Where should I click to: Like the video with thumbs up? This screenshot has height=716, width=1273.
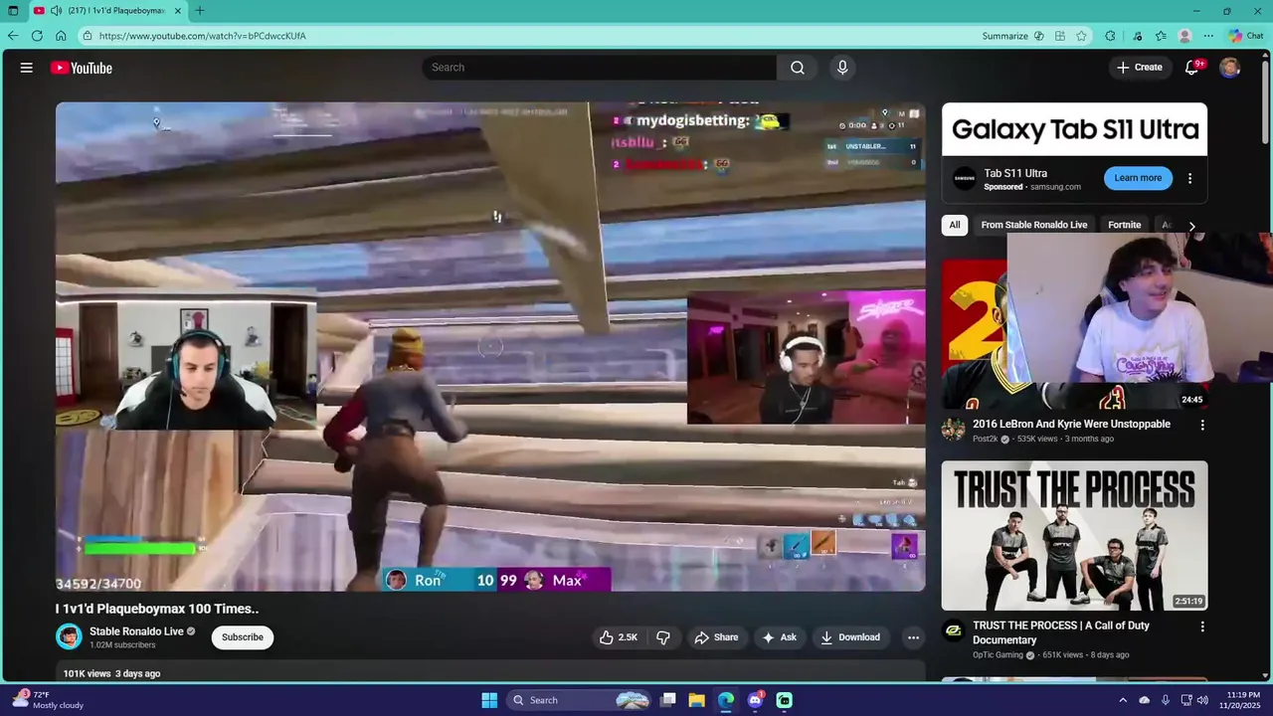click(618, 637)
